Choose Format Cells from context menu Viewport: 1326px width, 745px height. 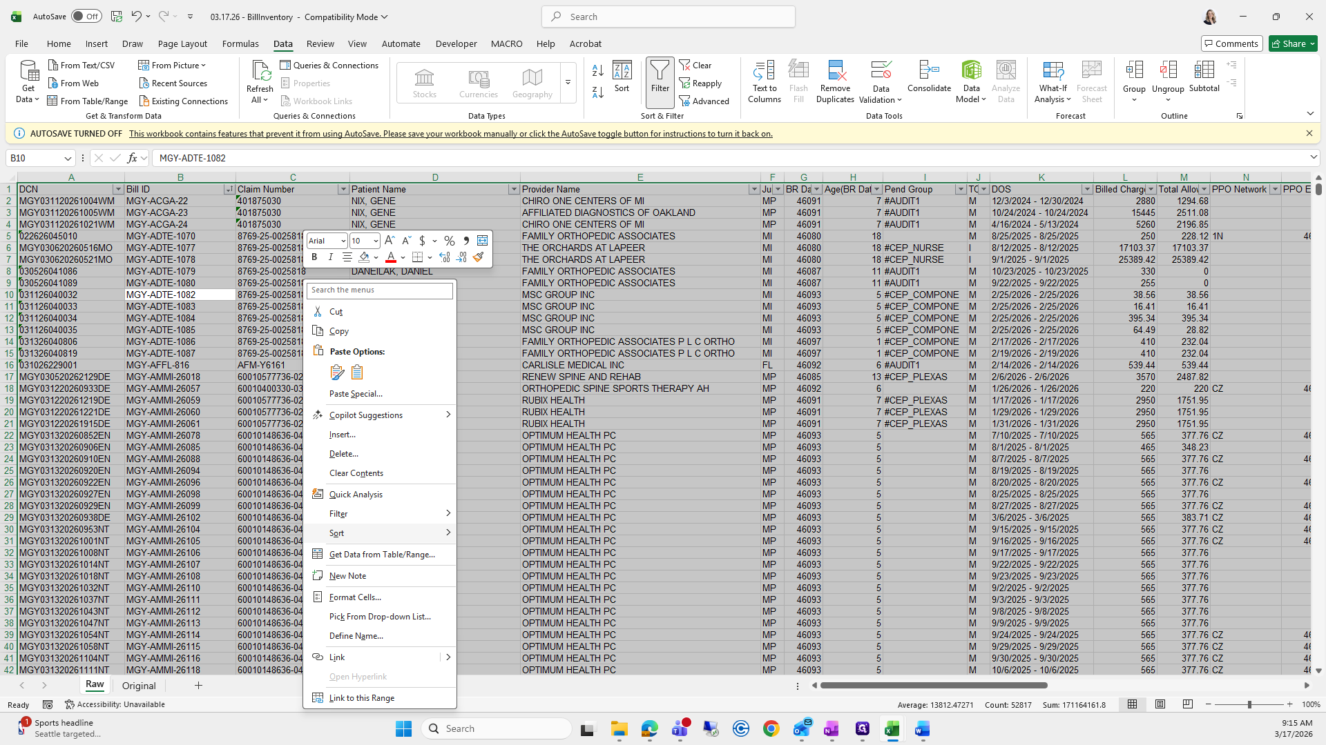pos(355,597)
